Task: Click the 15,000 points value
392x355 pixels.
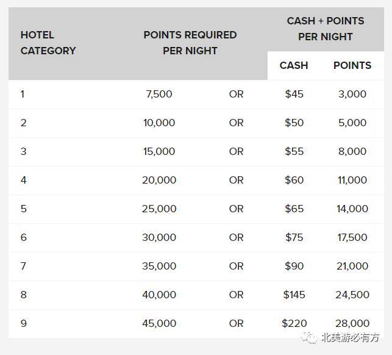Action: (x=159, y=152)
